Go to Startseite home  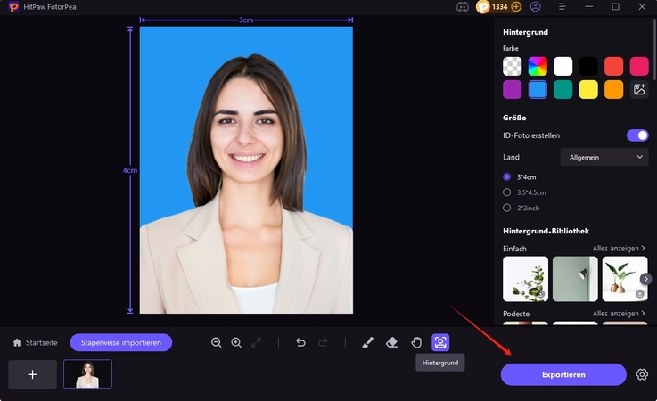click(35, 342)
